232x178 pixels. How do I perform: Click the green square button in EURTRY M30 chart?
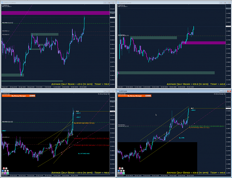tap(124, 173)
